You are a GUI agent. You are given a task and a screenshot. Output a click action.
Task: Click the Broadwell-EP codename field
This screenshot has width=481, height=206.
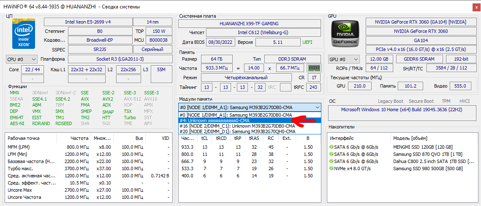[x=101, y=40]
